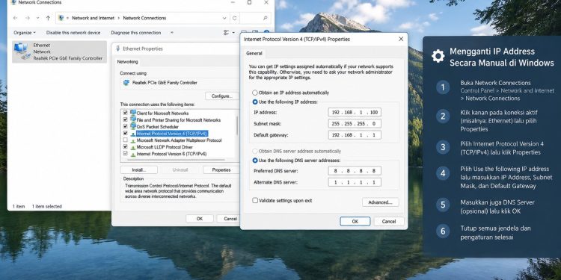Go forward in Network Connections window

point(27,18)
